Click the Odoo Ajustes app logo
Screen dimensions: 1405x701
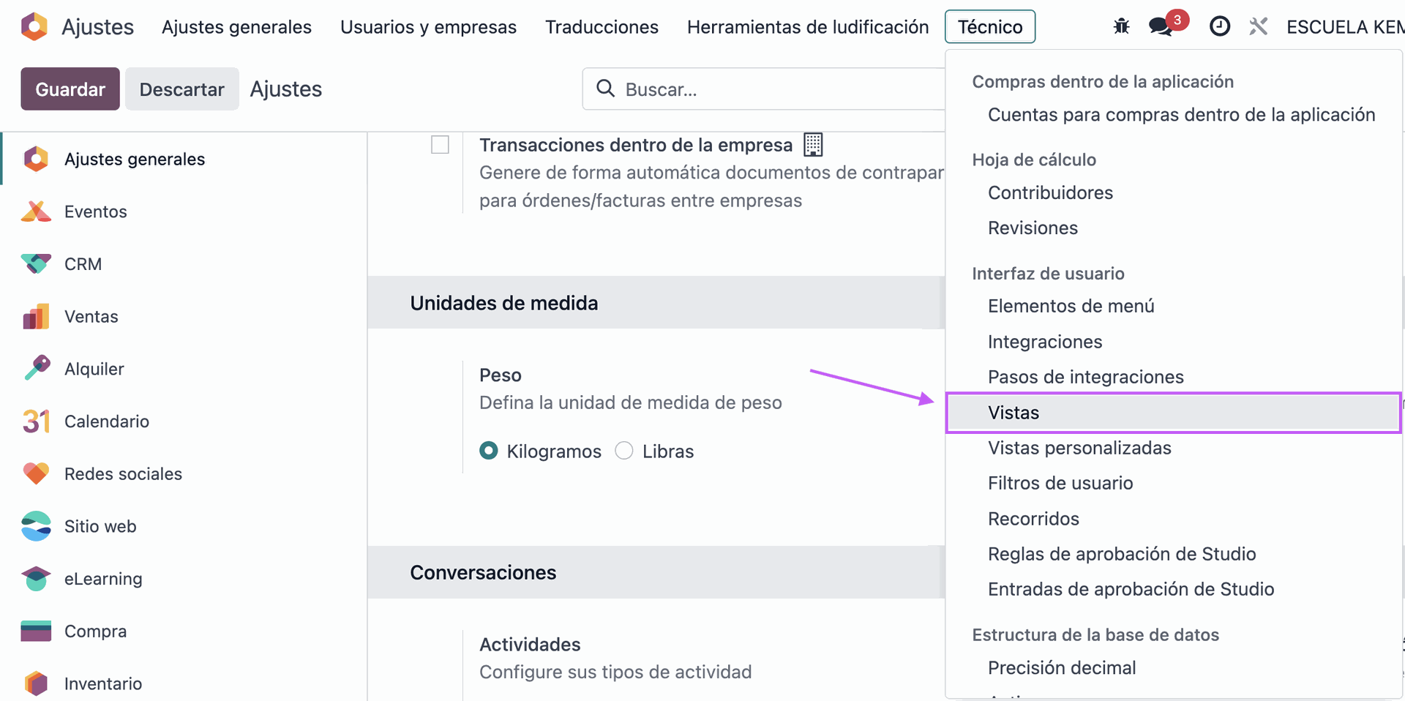pos(34,27)
